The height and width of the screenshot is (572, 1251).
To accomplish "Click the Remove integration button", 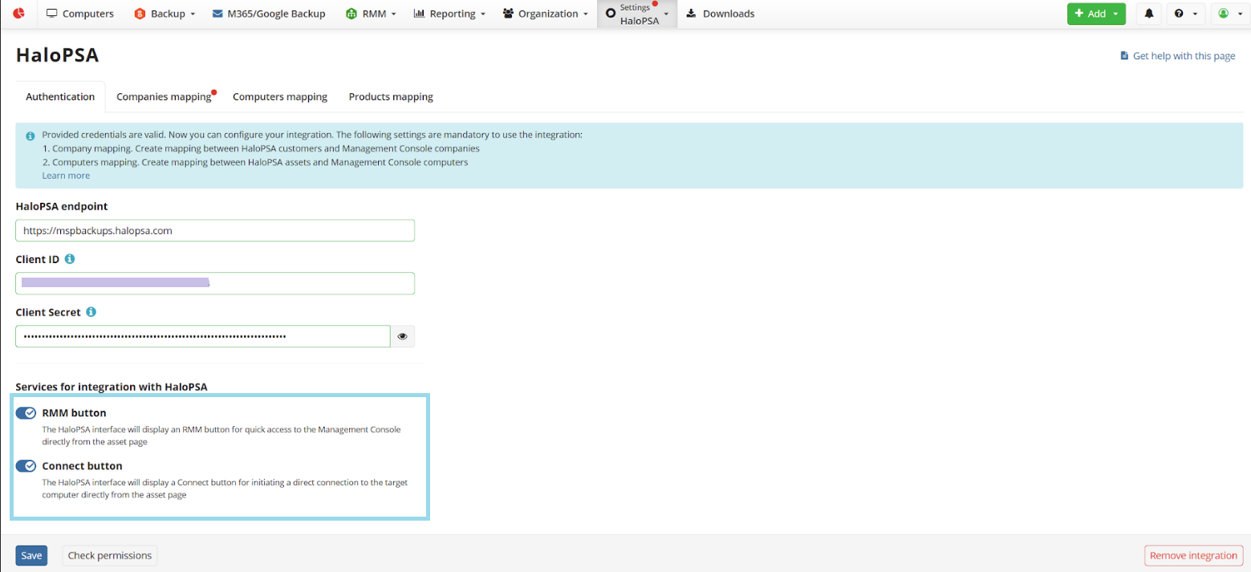I will click(1193, 555).
